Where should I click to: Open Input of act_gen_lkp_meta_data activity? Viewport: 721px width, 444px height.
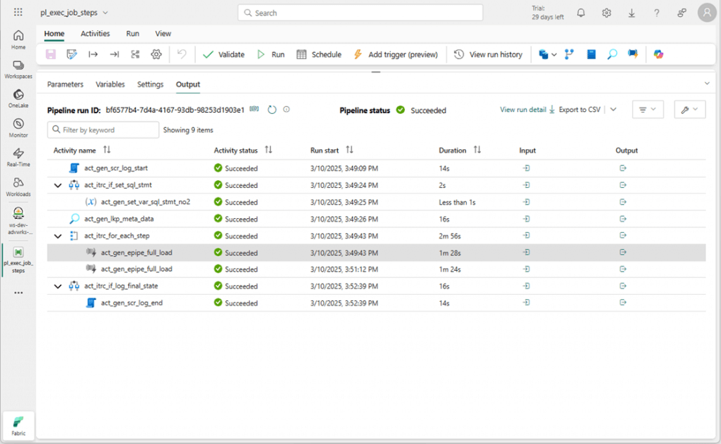tap(526, 219)
